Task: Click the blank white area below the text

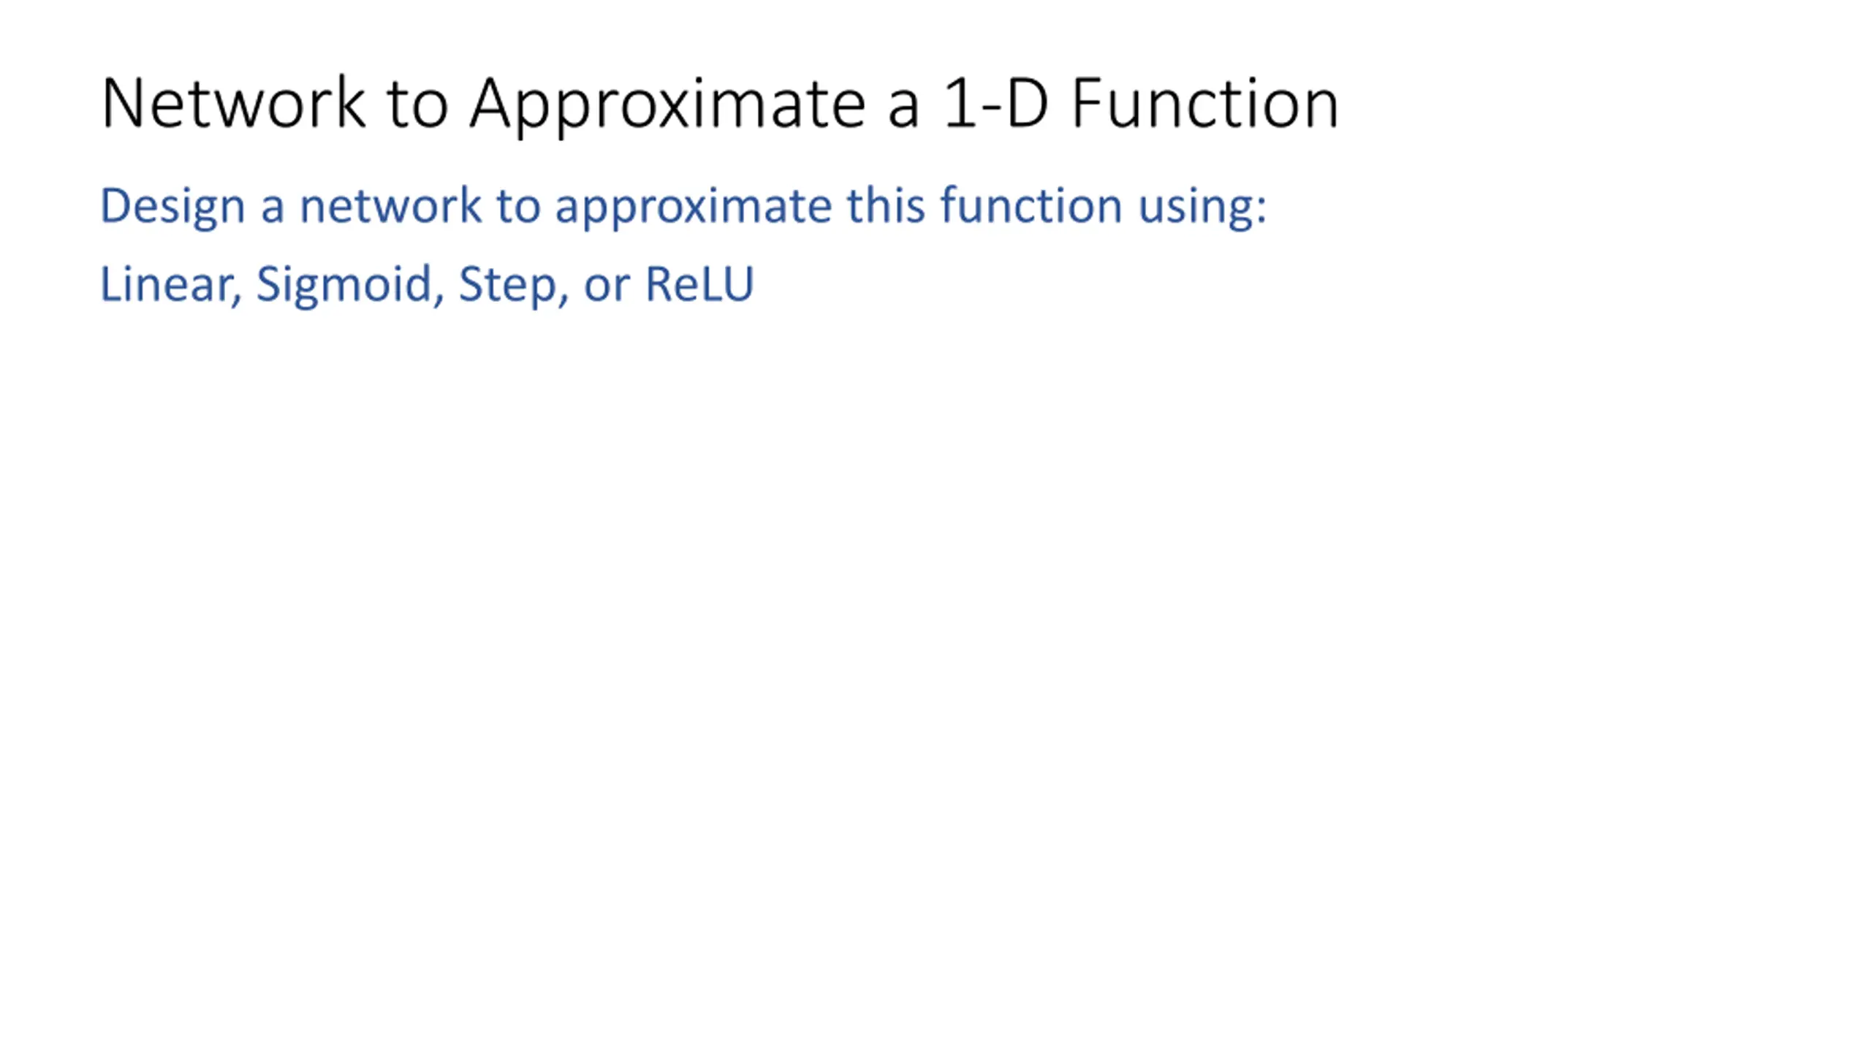Action: 935,657
